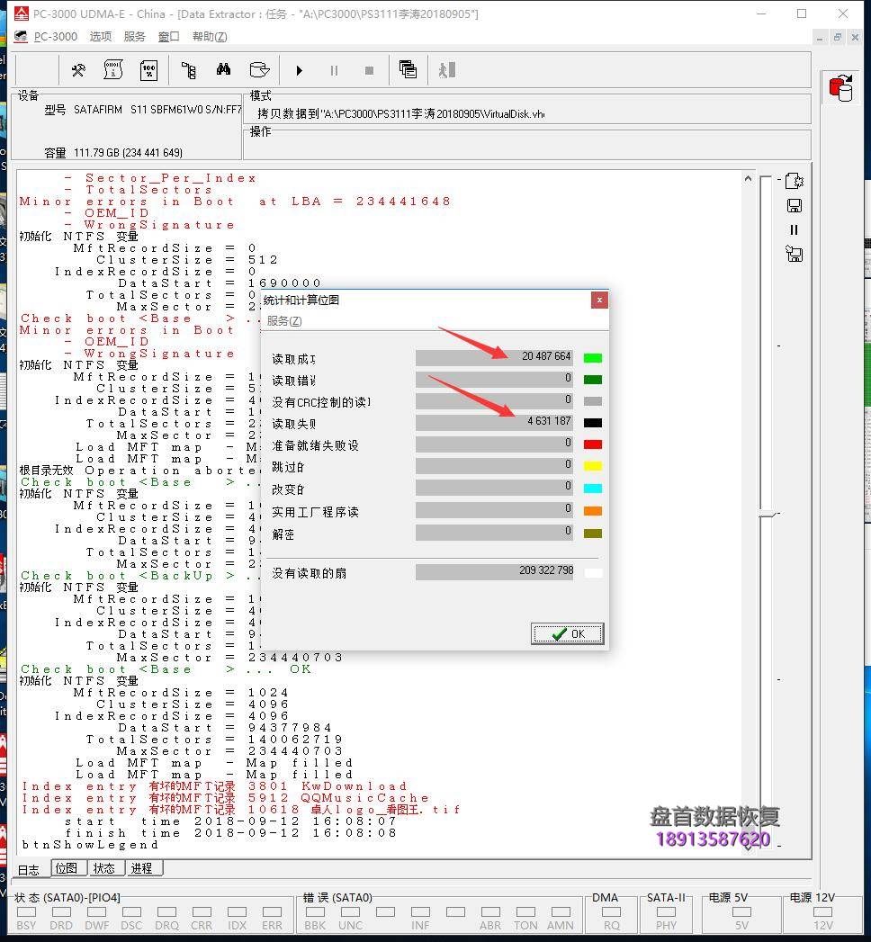The width and height of the screenshot is (871, 942).
Task: Close the 统计和计算位图 dialog
Action: click(599, 301)
